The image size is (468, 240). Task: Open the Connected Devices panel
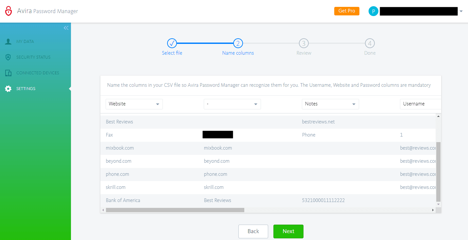[x=9, y=73]
